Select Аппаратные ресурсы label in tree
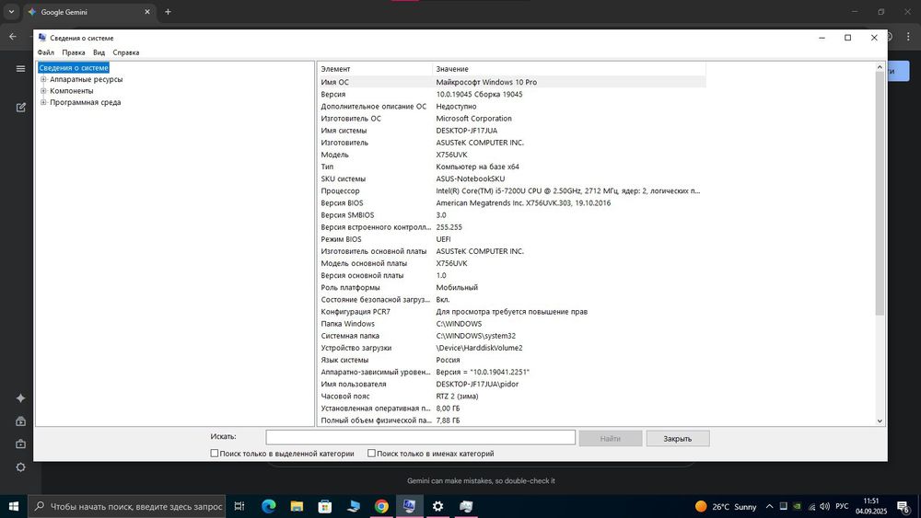This screenshot has height=518, width=921. (x=86, y=79)
